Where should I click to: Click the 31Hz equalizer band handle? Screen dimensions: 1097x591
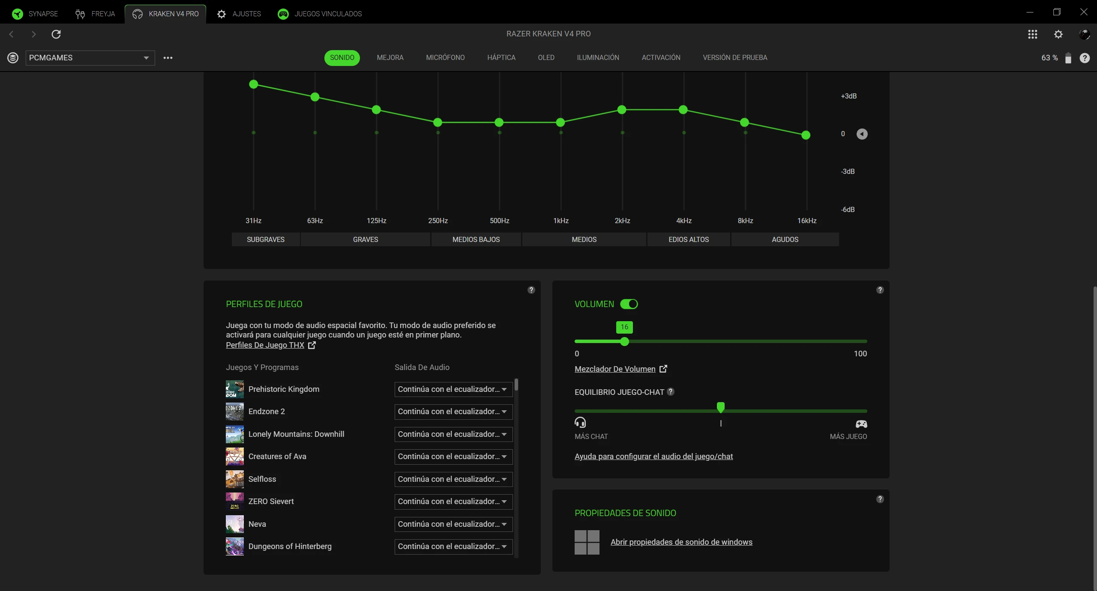point(254,84)
